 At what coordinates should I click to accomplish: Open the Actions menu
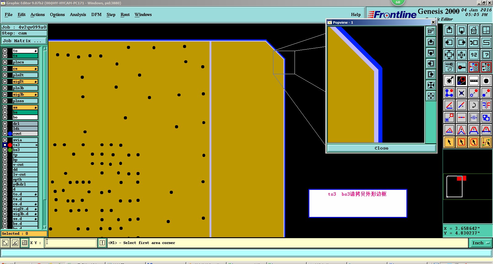(x=38, y=14)
